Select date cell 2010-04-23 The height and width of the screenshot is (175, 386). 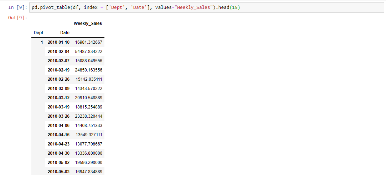(58, 144)
